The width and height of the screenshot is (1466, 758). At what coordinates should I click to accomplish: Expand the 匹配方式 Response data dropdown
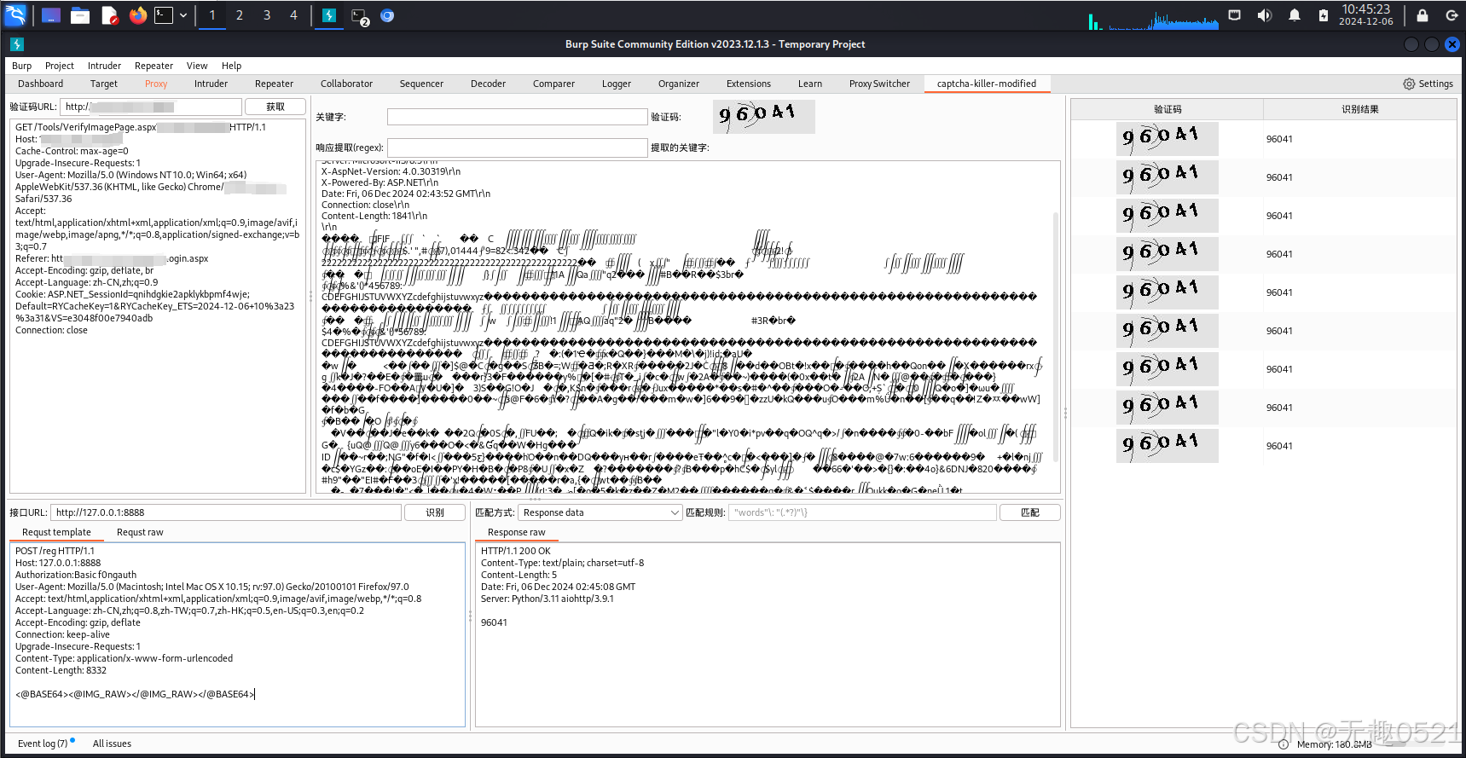600,512
